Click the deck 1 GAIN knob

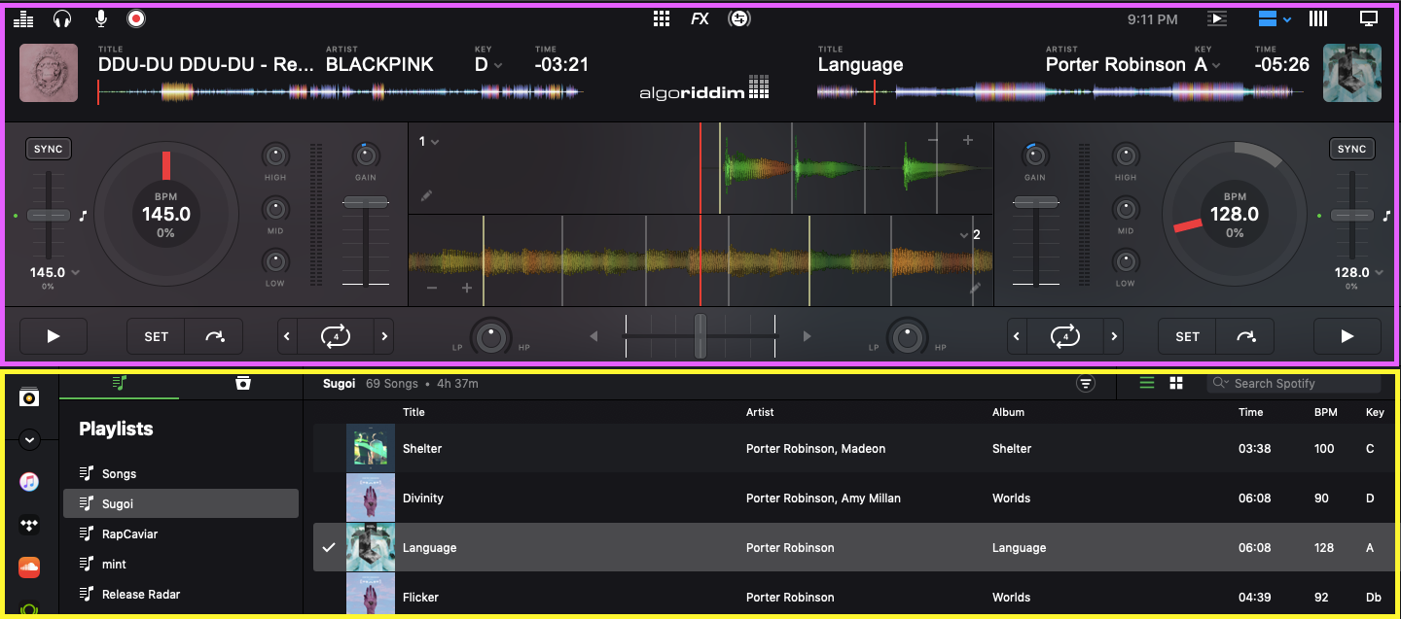pos(366,155)
